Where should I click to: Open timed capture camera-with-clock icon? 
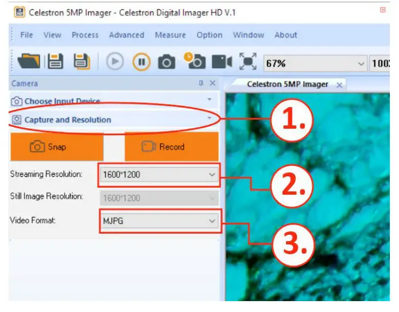(195, 61)
